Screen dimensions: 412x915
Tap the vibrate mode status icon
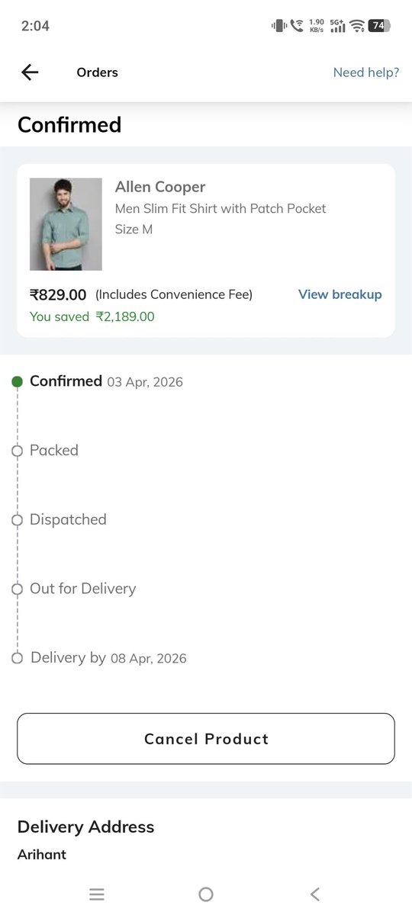(278, 25)
